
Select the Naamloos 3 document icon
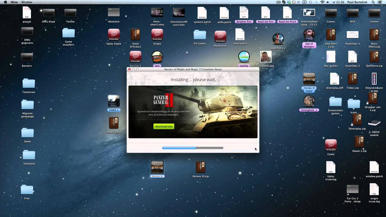click(353, 35)
